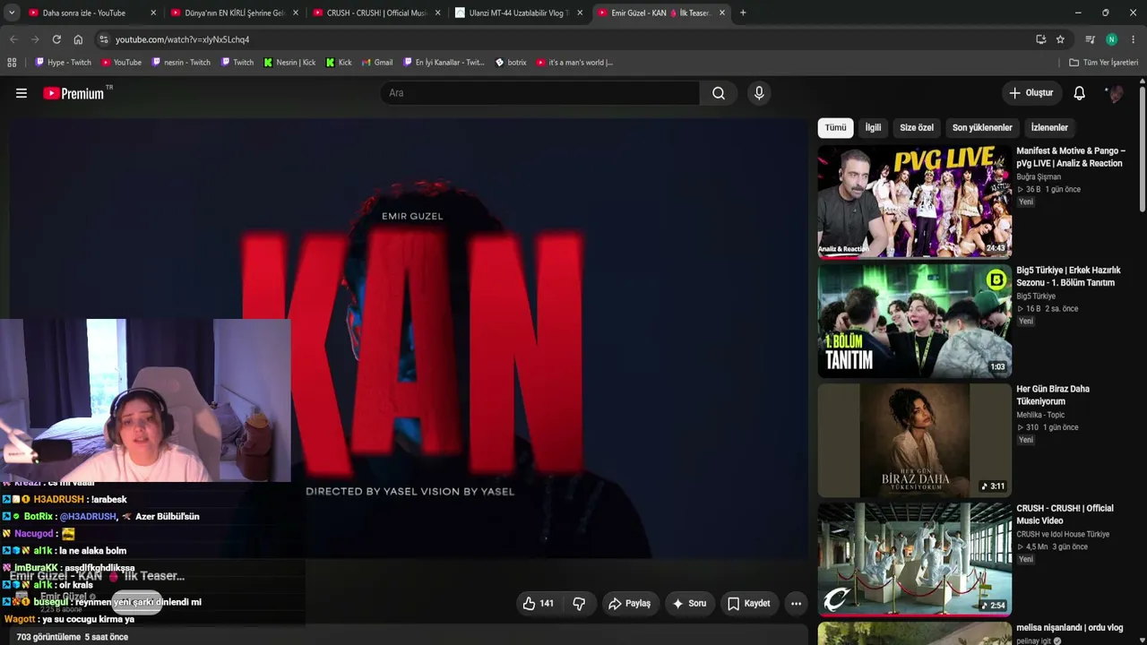Open the Nesrin | Kick bookmark
1147x645 pixels.
coord(289,63)
